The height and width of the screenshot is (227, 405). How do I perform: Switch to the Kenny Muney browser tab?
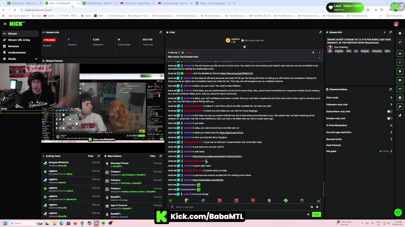pos(175,3)
